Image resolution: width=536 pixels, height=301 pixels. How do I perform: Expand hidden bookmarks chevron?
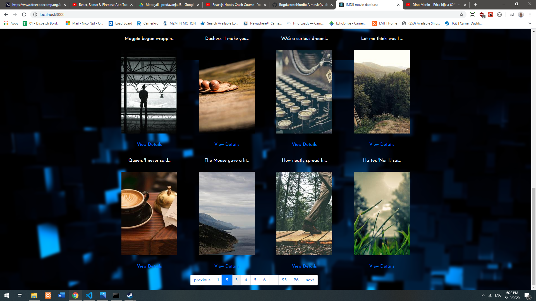pyautogui.click(x=529, y=23)
